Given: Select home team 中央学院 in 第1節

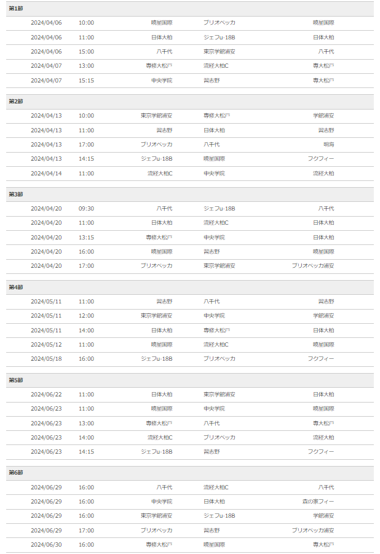Looking at the screenshot, I should tap(162, 81).
